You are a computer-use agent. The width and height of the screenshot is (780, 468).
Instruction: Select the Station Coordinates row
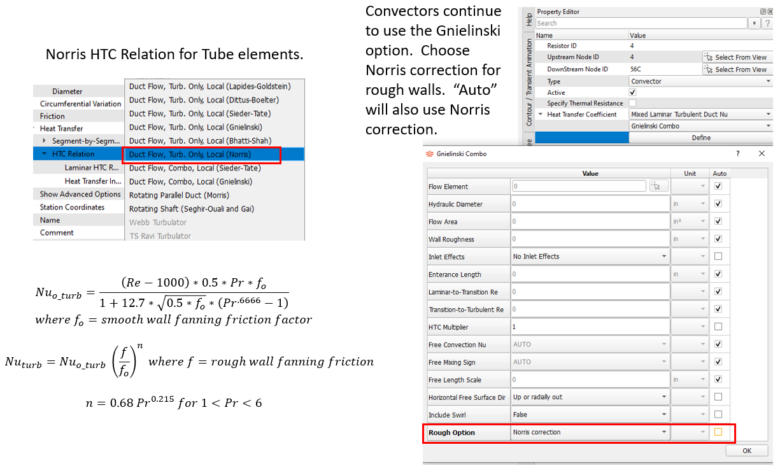pos(79,207)
